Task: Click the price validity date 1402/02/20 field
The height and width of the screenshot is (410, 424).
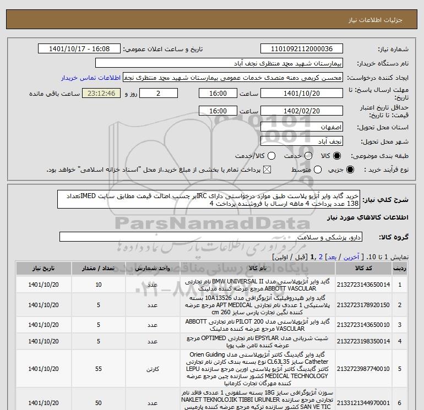Action: click(x=302, y=111)
